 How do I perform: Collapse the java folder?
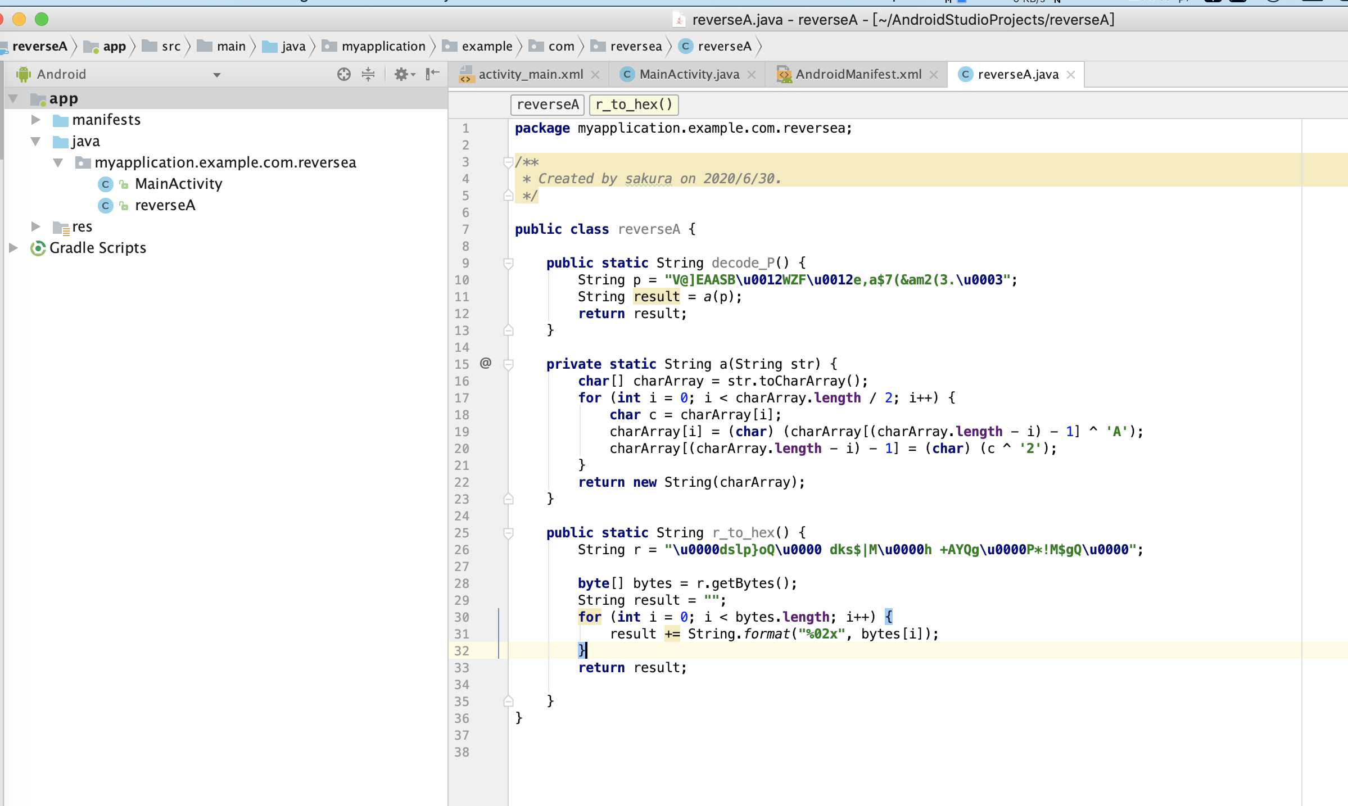click(x=35, y=141)
